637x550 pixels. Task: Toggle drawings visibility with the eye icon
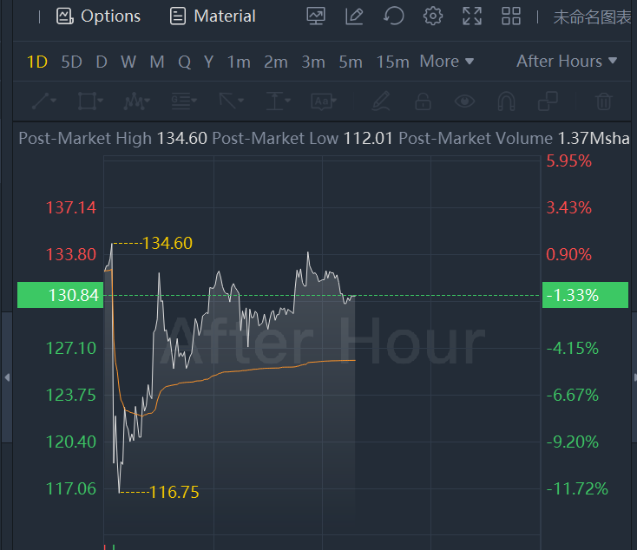(x=466, y=101)
